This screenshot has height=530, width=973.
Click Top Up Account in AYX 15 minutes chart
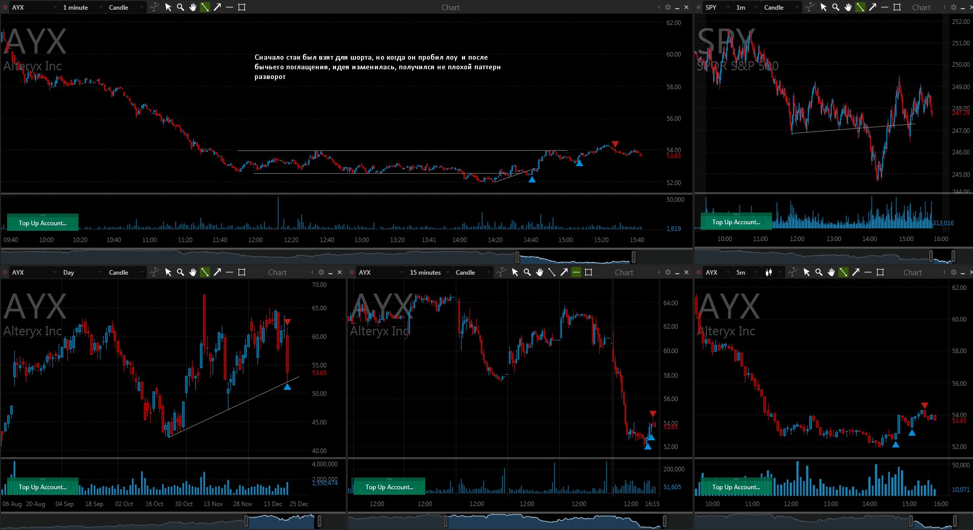[x=389, y=487]
